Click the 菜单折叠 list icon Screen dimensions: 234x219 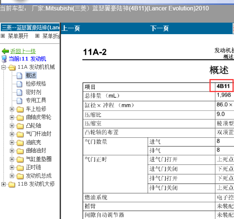click(37, 36)
